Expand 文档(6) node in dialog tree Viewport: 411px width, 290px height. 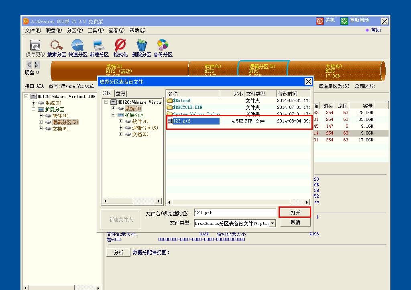[x=120, y=134]
